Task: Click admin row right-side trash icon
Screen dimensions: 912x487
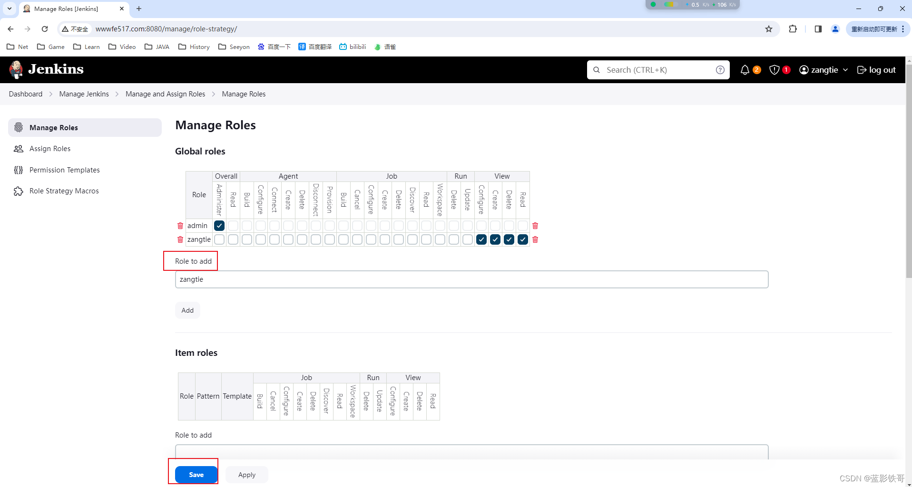Action: pos(535,226)
